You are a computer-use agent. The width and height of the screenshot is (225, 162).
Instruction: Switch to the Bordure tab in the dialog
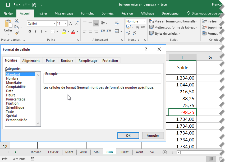(x=67, y=61)
